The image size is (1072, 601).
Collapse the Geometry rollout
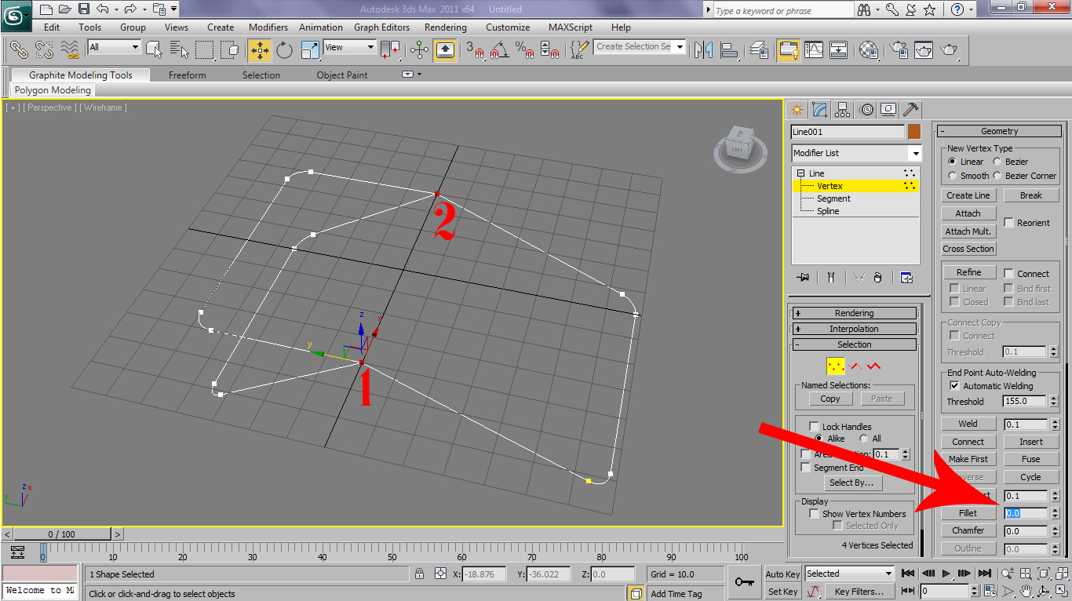pyautogui.click(x=998, y=131)
